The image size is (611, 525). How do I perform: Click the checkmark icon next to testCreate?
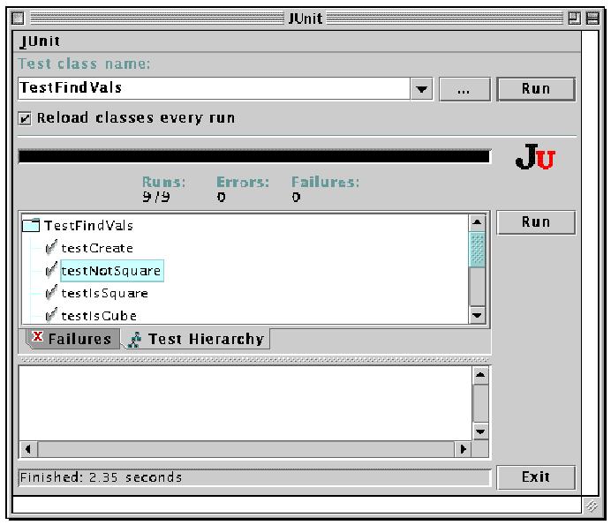(51, 247)
